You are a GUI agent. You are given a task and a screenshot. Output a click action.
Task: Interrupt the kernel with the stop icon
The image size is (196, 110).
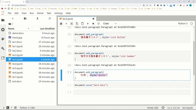93,24
